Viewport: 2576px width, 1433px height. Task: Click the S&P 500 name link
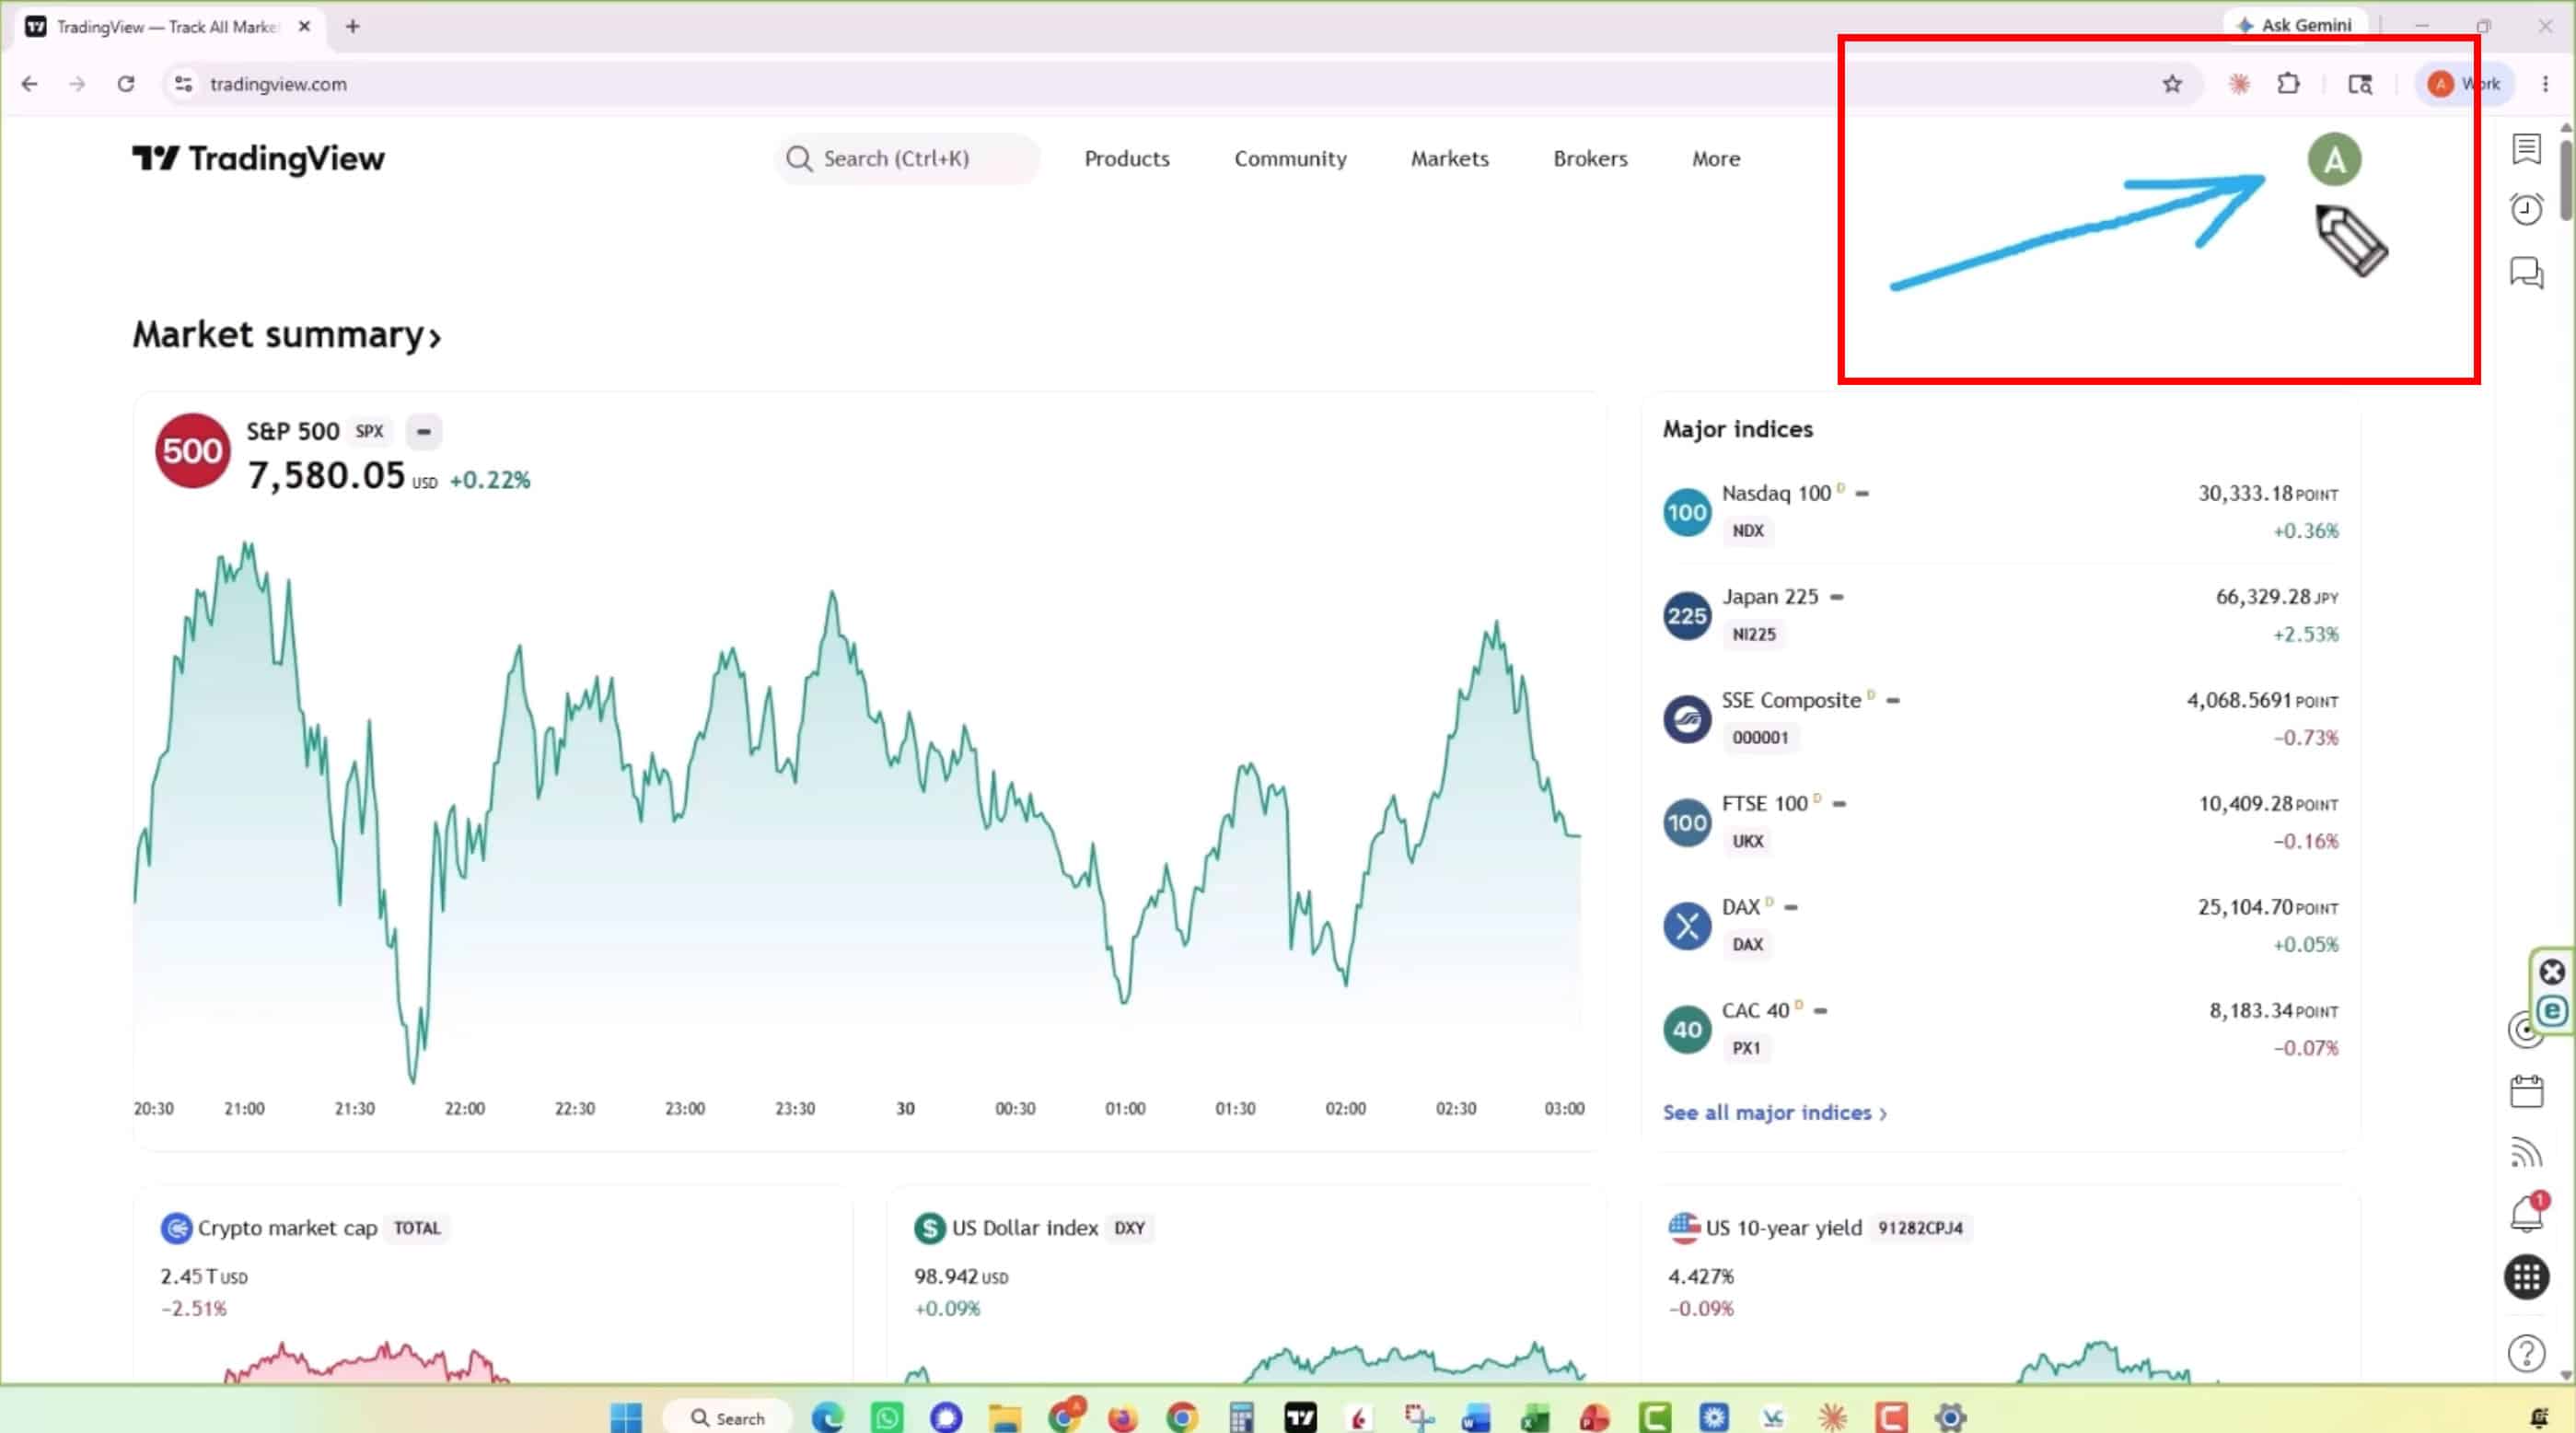(293, 431)
